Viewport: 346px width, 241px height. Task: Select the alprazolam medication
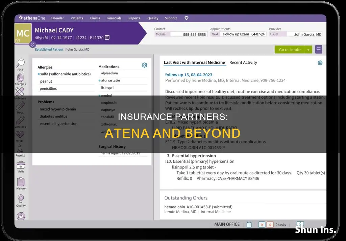109,73
